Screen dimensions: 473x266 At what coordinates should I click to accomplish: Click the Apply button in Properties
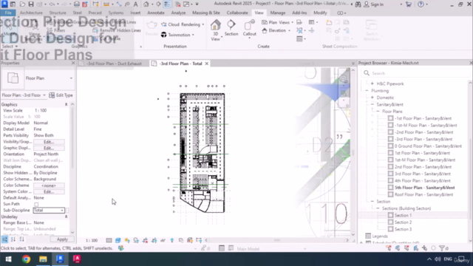point(62,239)
